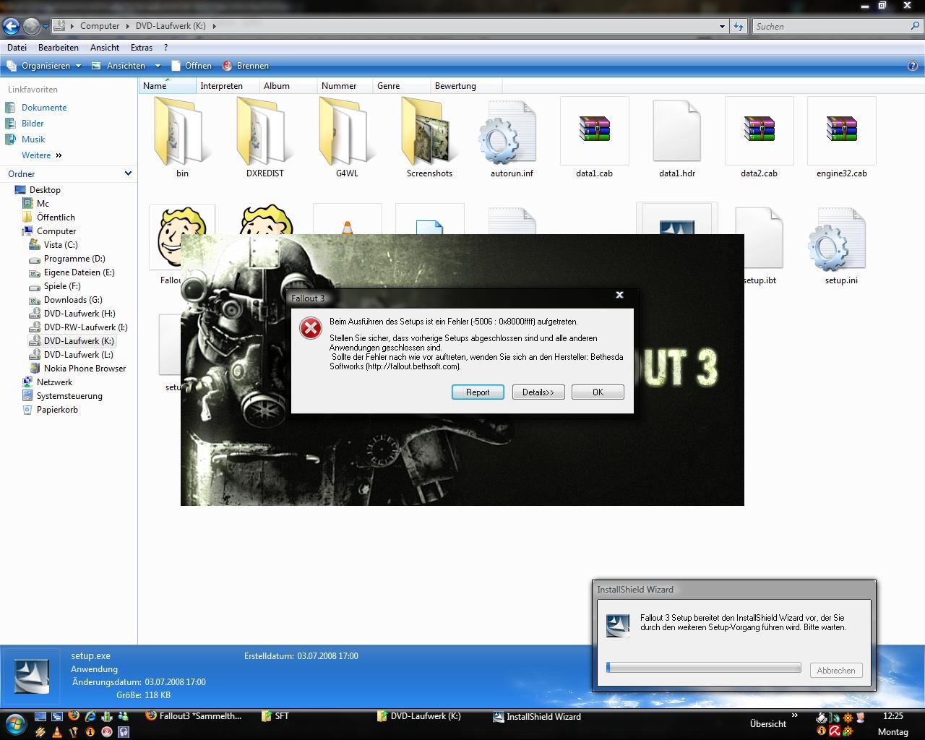
Task: Switch to the Fallout3 Firefox taskbar item
Action: click(x=195, y=716)
